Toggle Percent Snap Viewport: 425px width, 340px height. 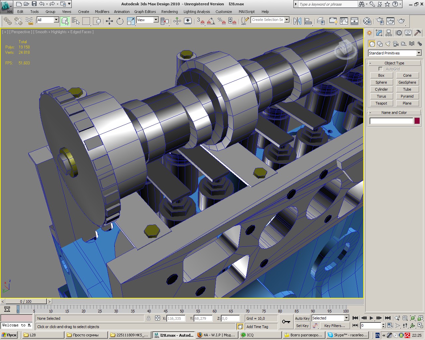tap(221, 21)
